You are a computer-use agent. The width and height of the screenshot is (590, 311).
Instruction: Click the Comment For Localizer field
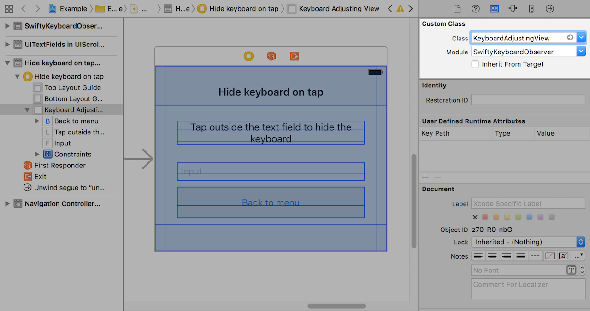[528, 289]
